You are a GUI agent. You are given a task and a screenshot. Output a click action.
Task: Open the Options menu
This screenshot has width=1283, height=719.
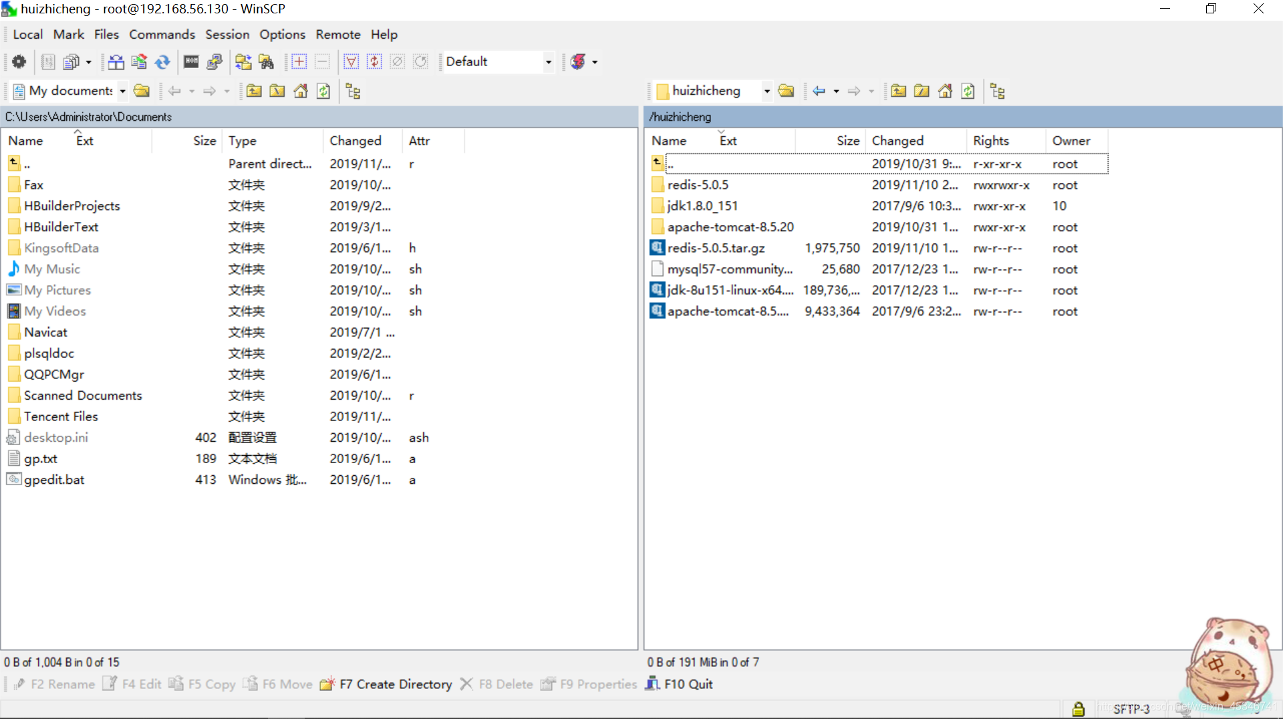[x=282, y=34]
